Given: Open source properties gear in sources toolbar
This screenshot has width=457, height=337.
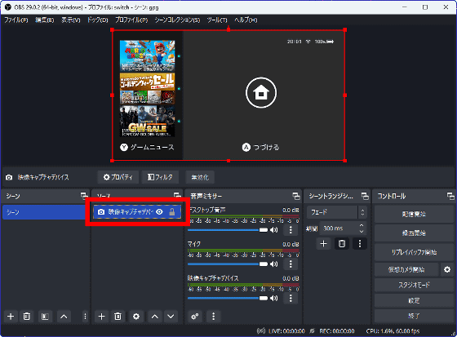Looking at the screenshot, I should point(136,317).
